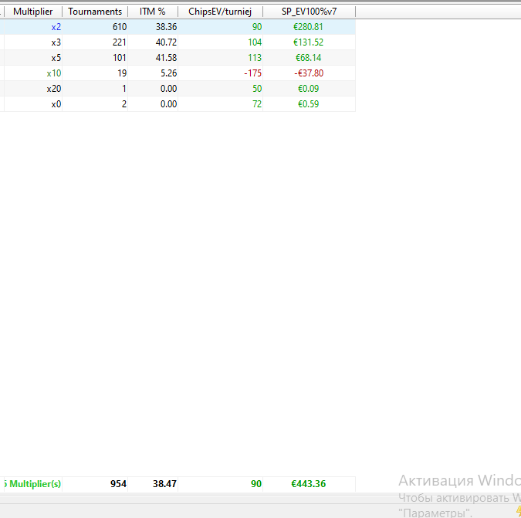521x518 pixels.
Task: Click tournaments value 610
Action: pos(120,27)
